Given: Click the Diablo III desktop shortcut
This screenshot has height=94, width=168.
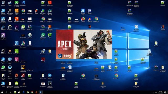Looking at the screenshot, I should pos(10,52).
